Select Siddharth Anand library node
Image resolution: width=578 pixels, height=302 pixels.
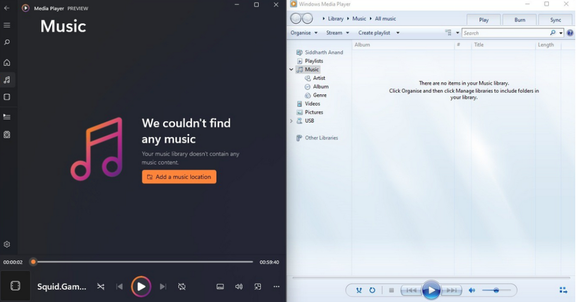(320, 53)
